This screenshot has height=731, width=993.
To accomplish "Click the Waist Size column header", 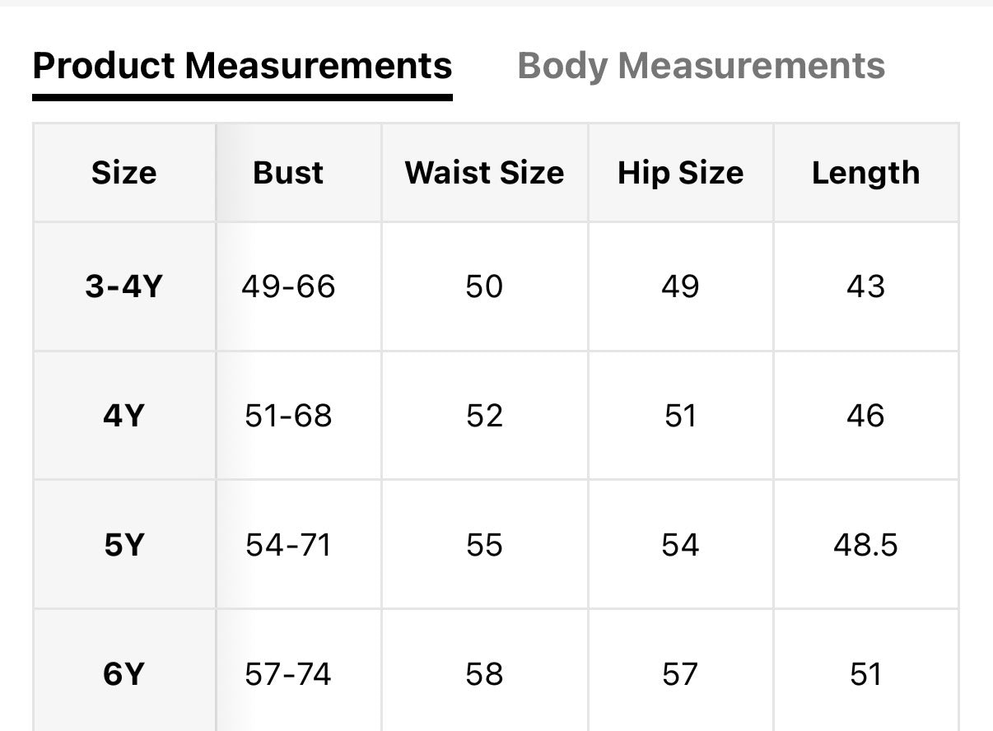I will point(484,173).
